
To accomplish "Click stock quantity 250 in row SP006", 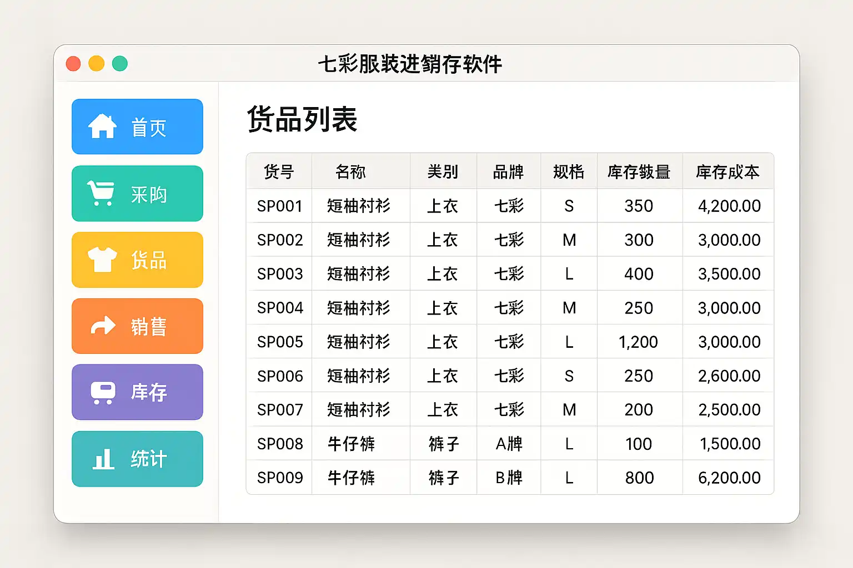I will tap(639, 376).
